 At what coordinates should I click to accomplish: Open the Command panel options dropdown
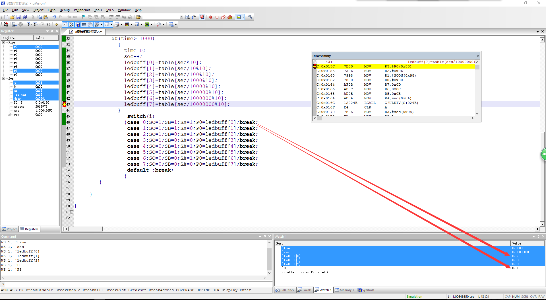click(260, 237)
